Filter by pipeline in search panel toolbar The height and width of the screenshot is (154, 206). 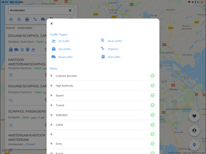tap(35, 19)
